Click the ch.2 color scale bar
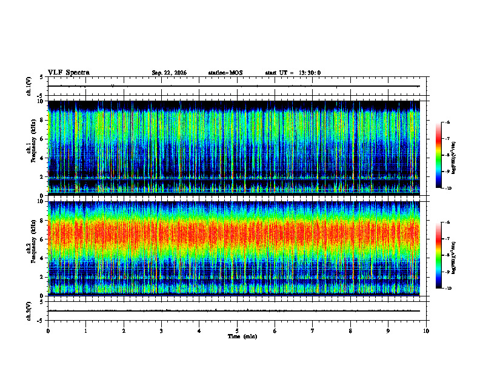480x371 pixels. pyautogui.click(x=439, y=255)
